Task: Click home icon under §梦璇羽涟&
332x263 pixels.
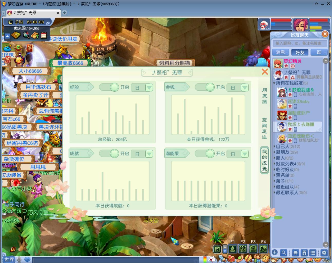Action: (290, 95)
